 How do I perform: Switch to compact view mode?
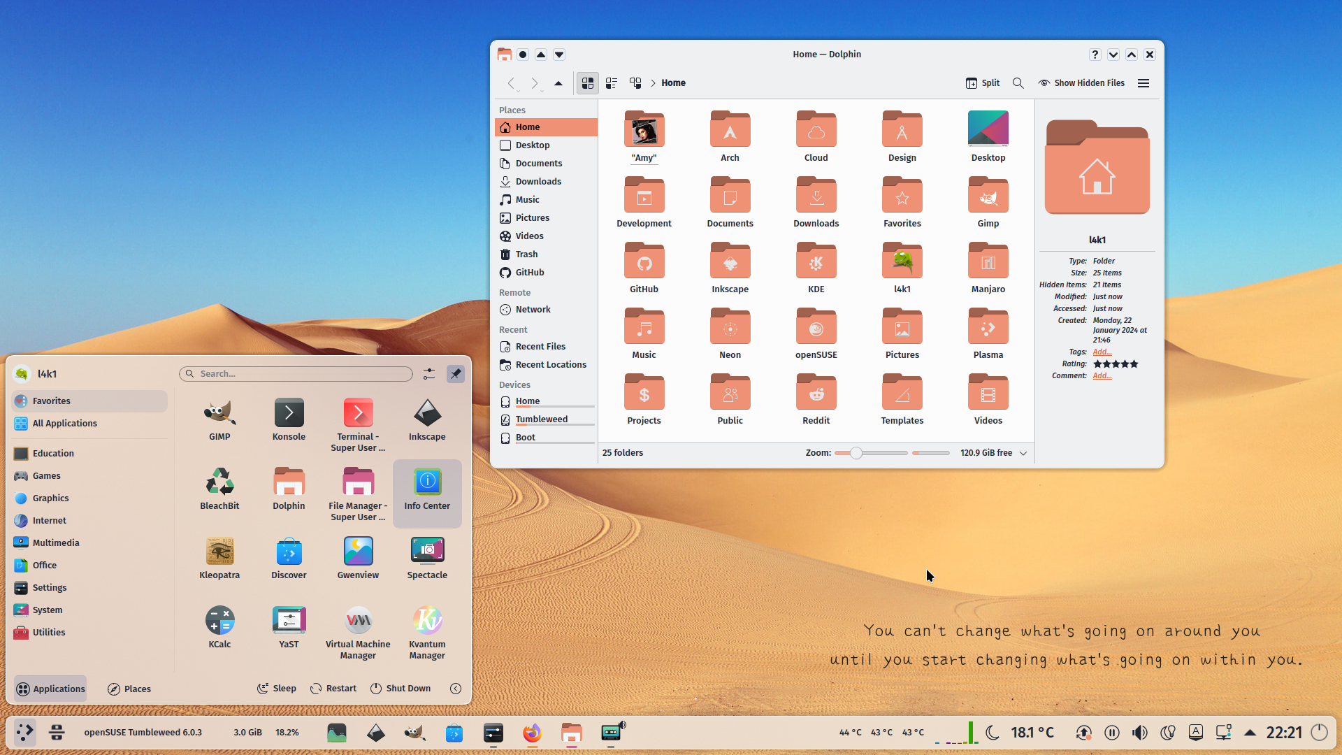[x=612, y=83]
